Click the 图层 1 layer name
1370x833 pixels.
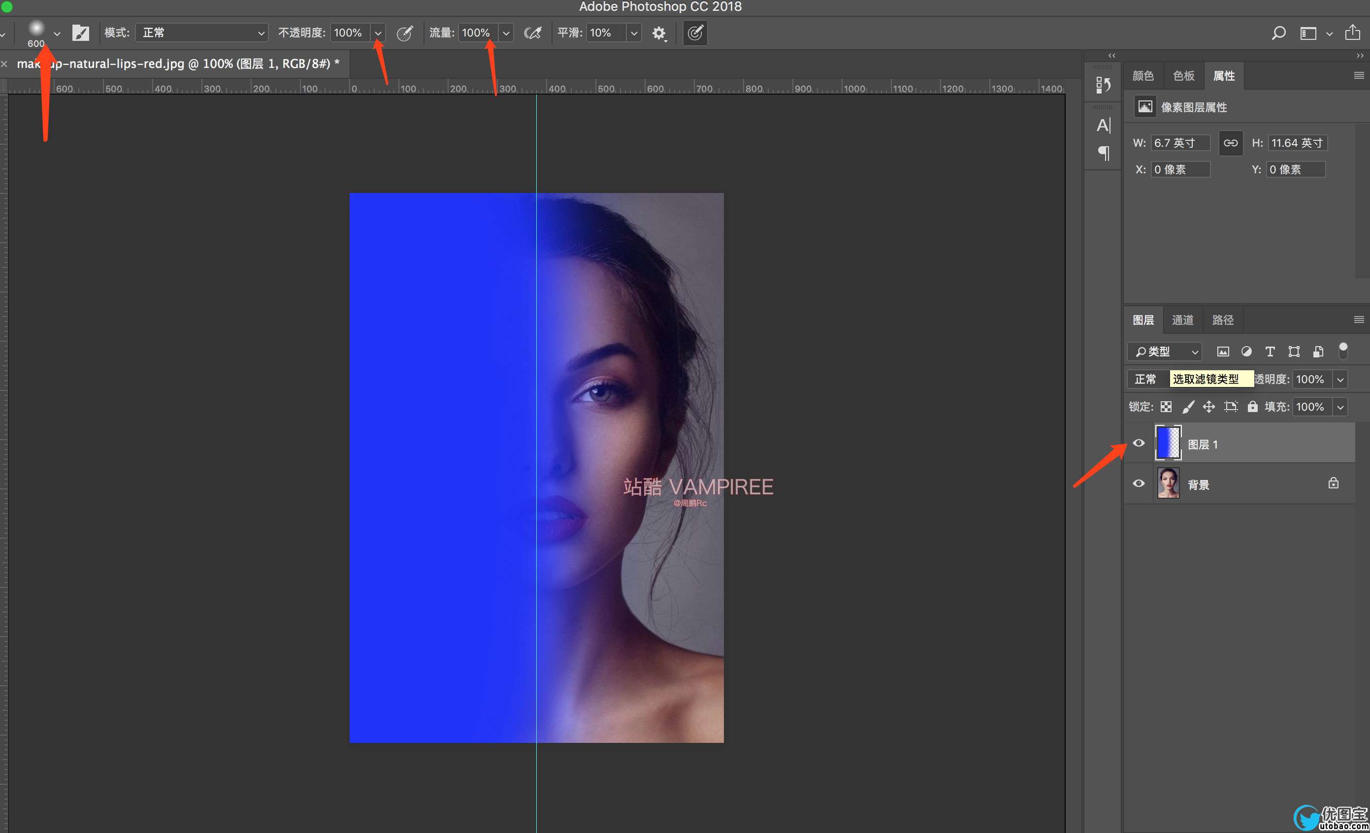(x=1203, y=445)
